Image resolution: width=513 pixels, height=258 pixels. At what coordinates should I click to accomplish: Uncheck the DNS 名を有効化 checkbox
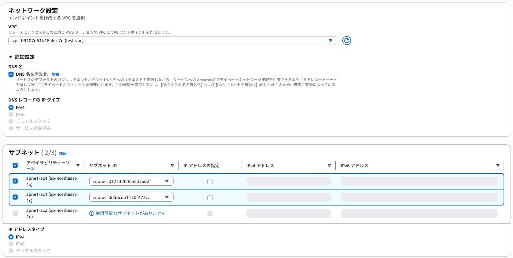(x=11, y=74)
